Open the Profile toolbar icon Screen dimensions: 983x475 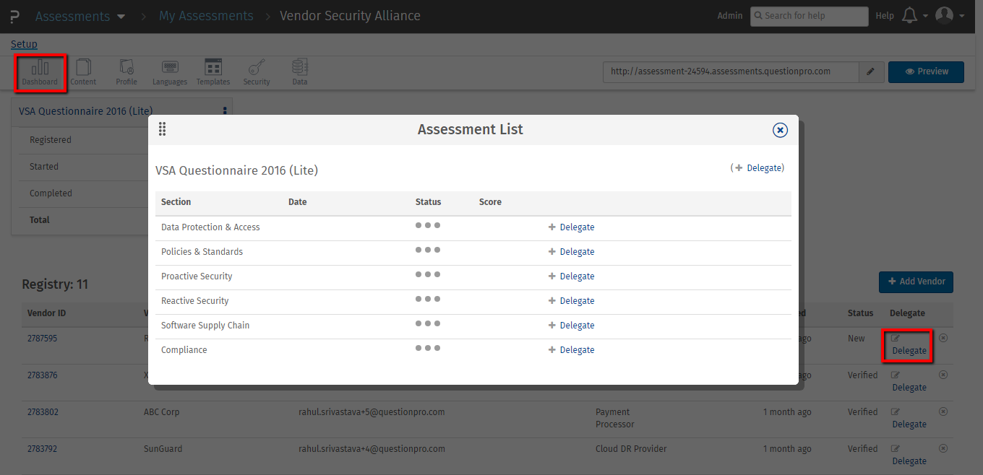click(126, 72)
